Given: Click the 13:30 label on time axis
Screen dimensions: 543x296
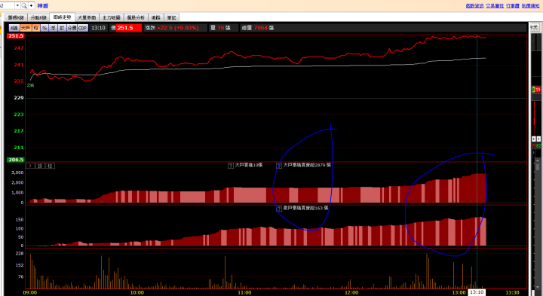Looking at the screenshot, I should pyautogui.click(x=512, y=292).
